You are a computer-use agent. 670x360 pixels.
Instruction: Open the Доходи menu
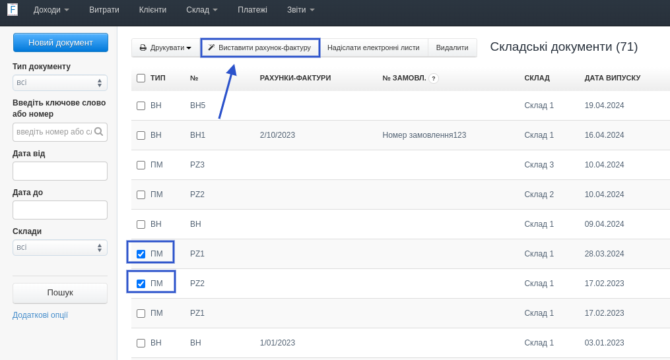pos(51,10)
